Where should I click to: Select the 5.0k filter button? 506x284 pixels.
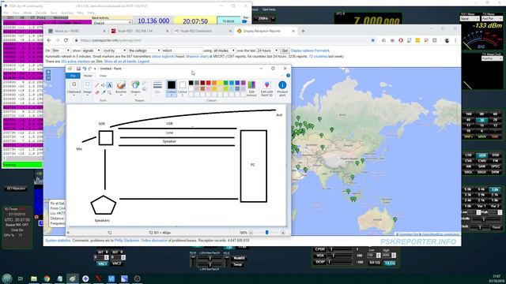point(468,189)
